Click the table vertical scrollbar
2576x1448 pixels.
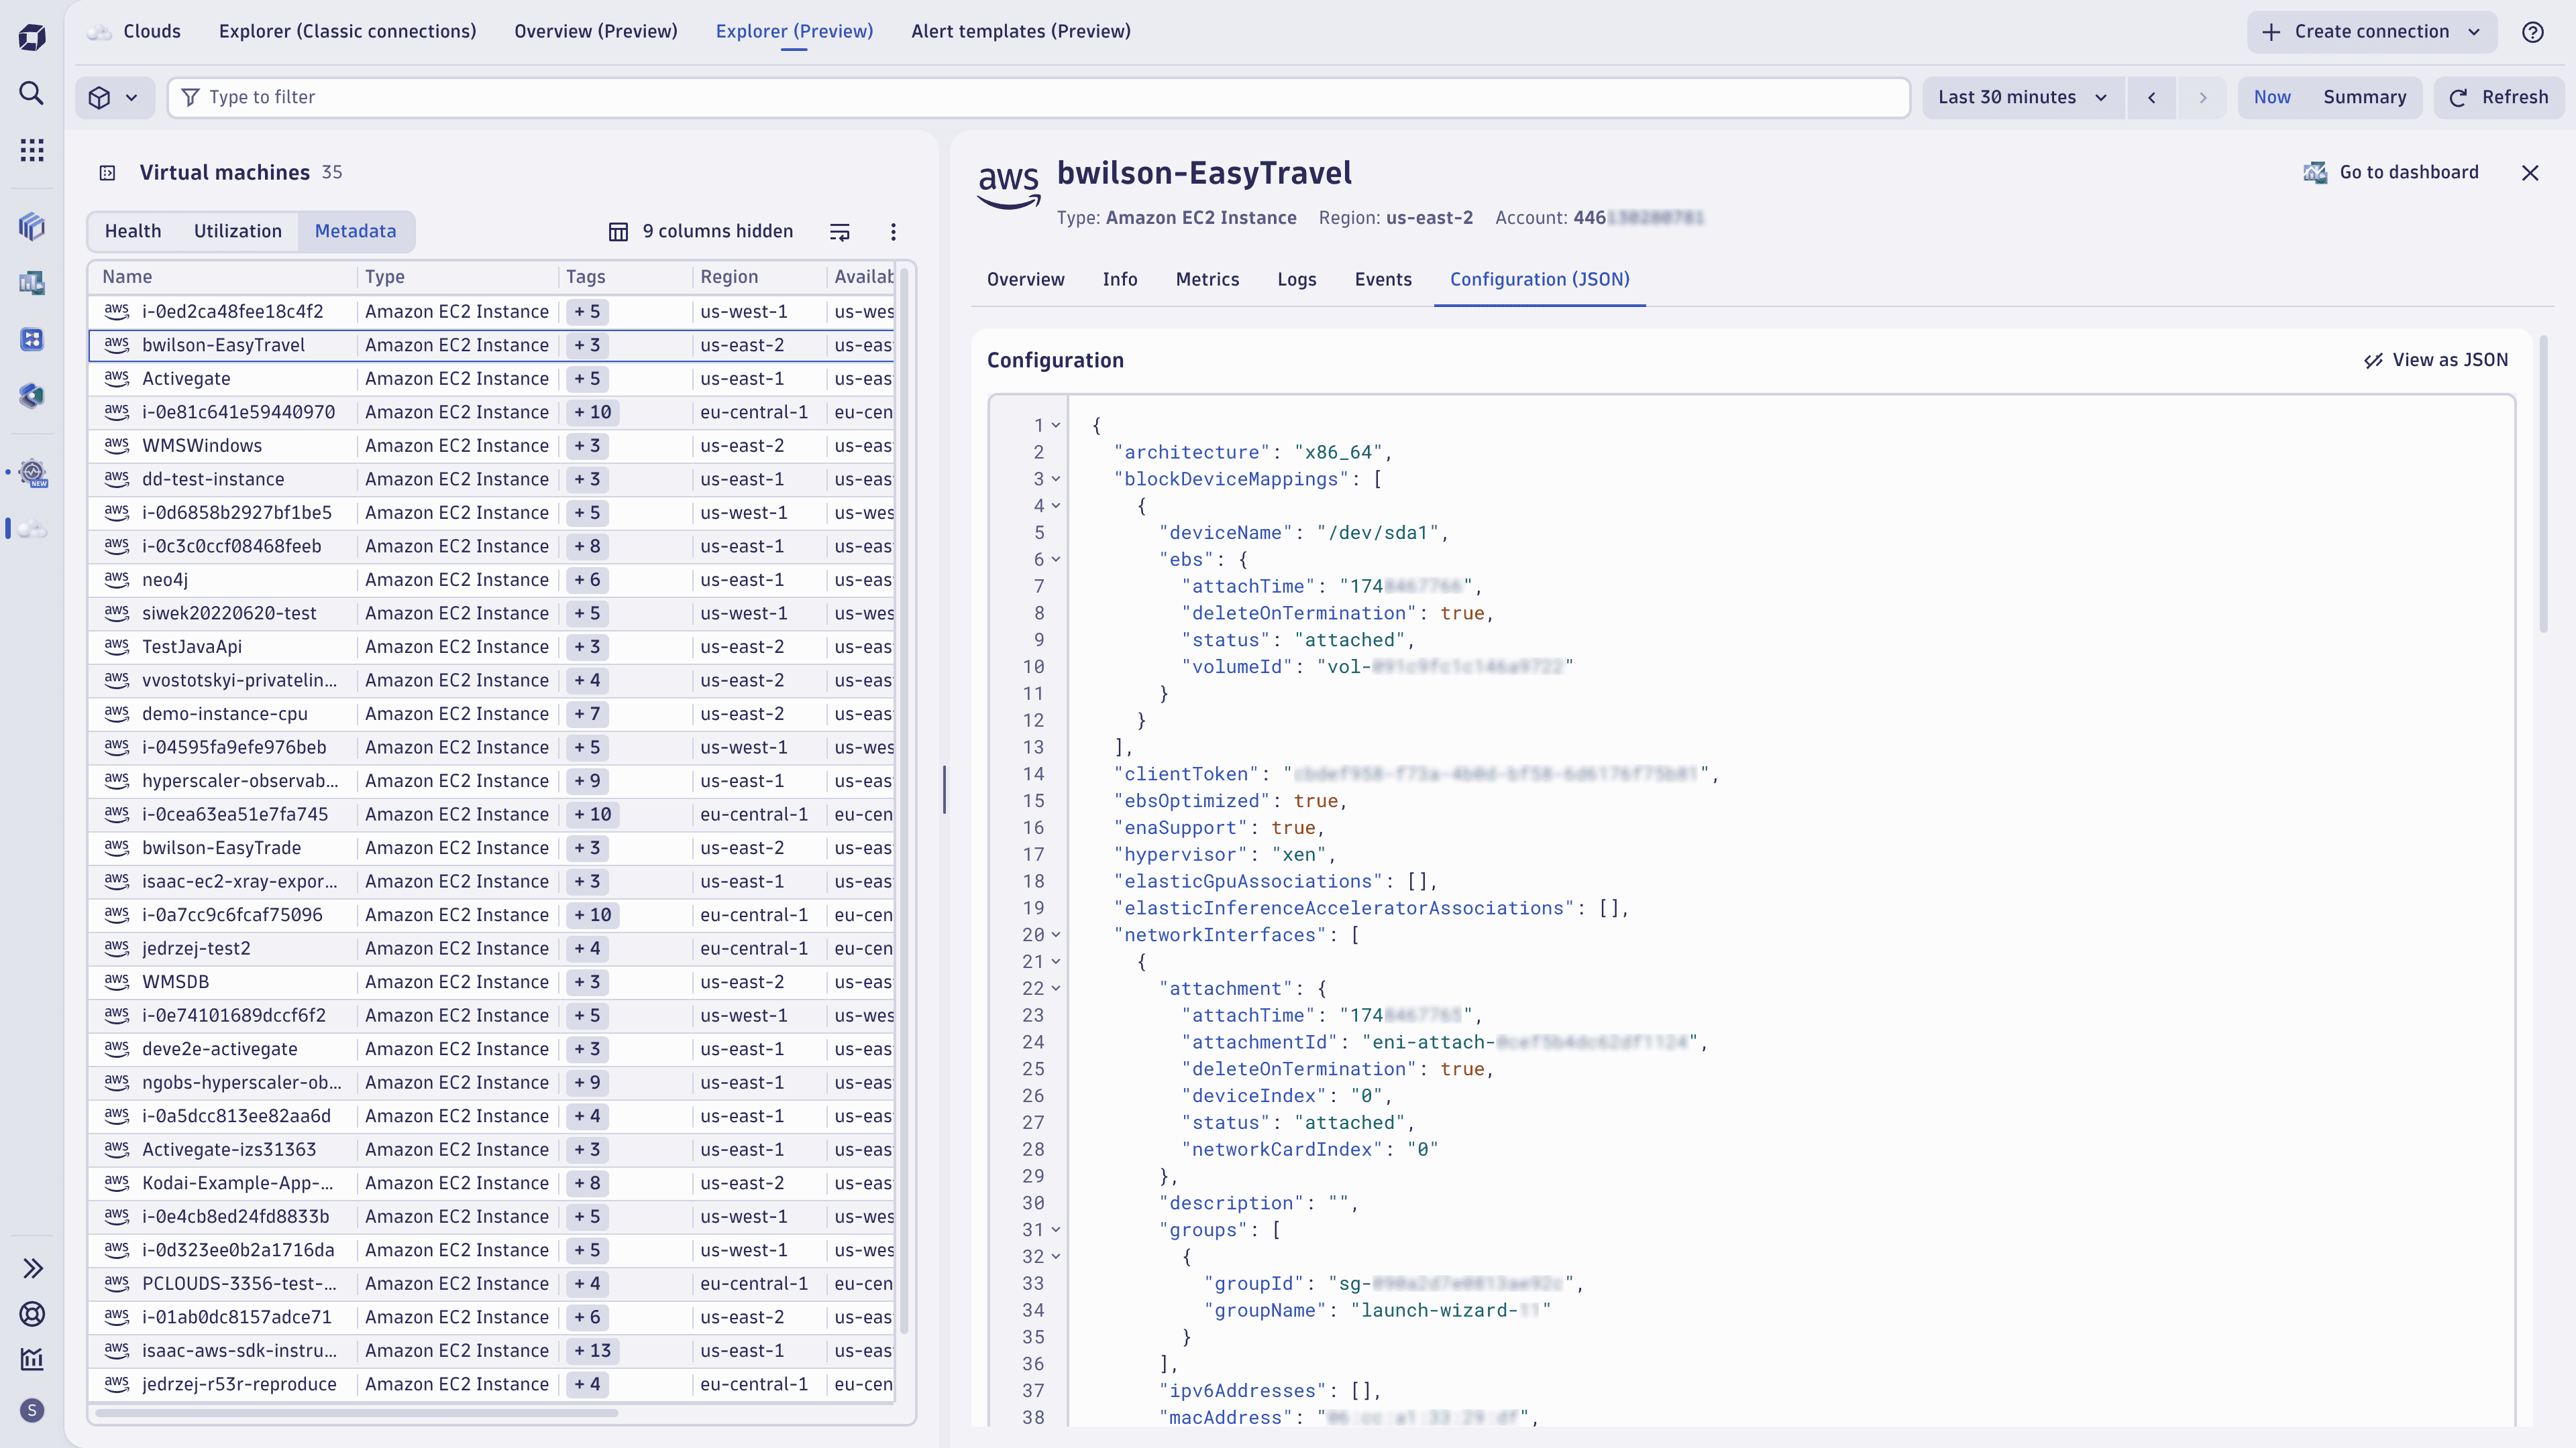pos(904,800)
